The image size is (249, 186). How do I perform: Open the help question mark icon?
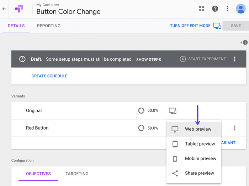(x=215, y=9)
